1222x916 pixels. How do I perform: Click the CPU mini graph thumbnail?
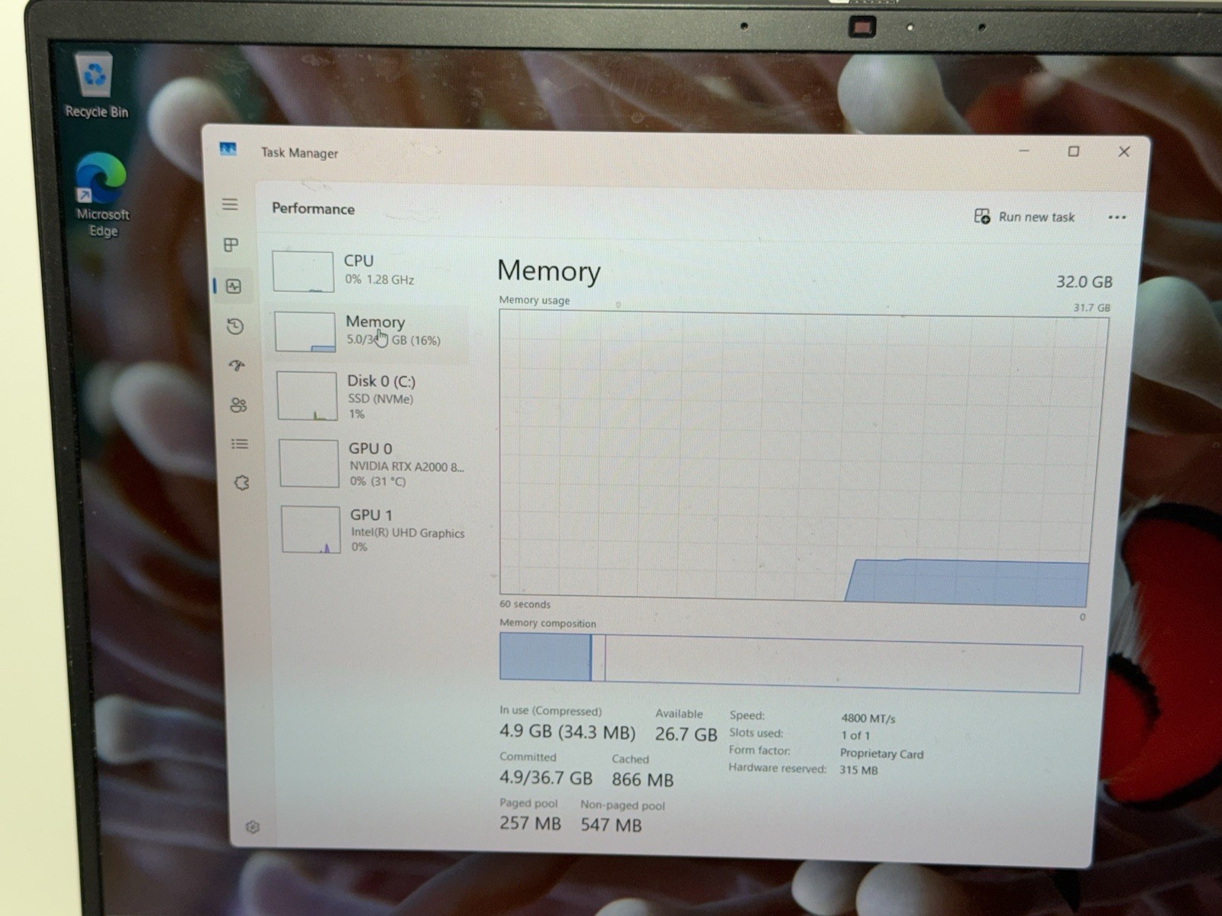tap(303, 272)
